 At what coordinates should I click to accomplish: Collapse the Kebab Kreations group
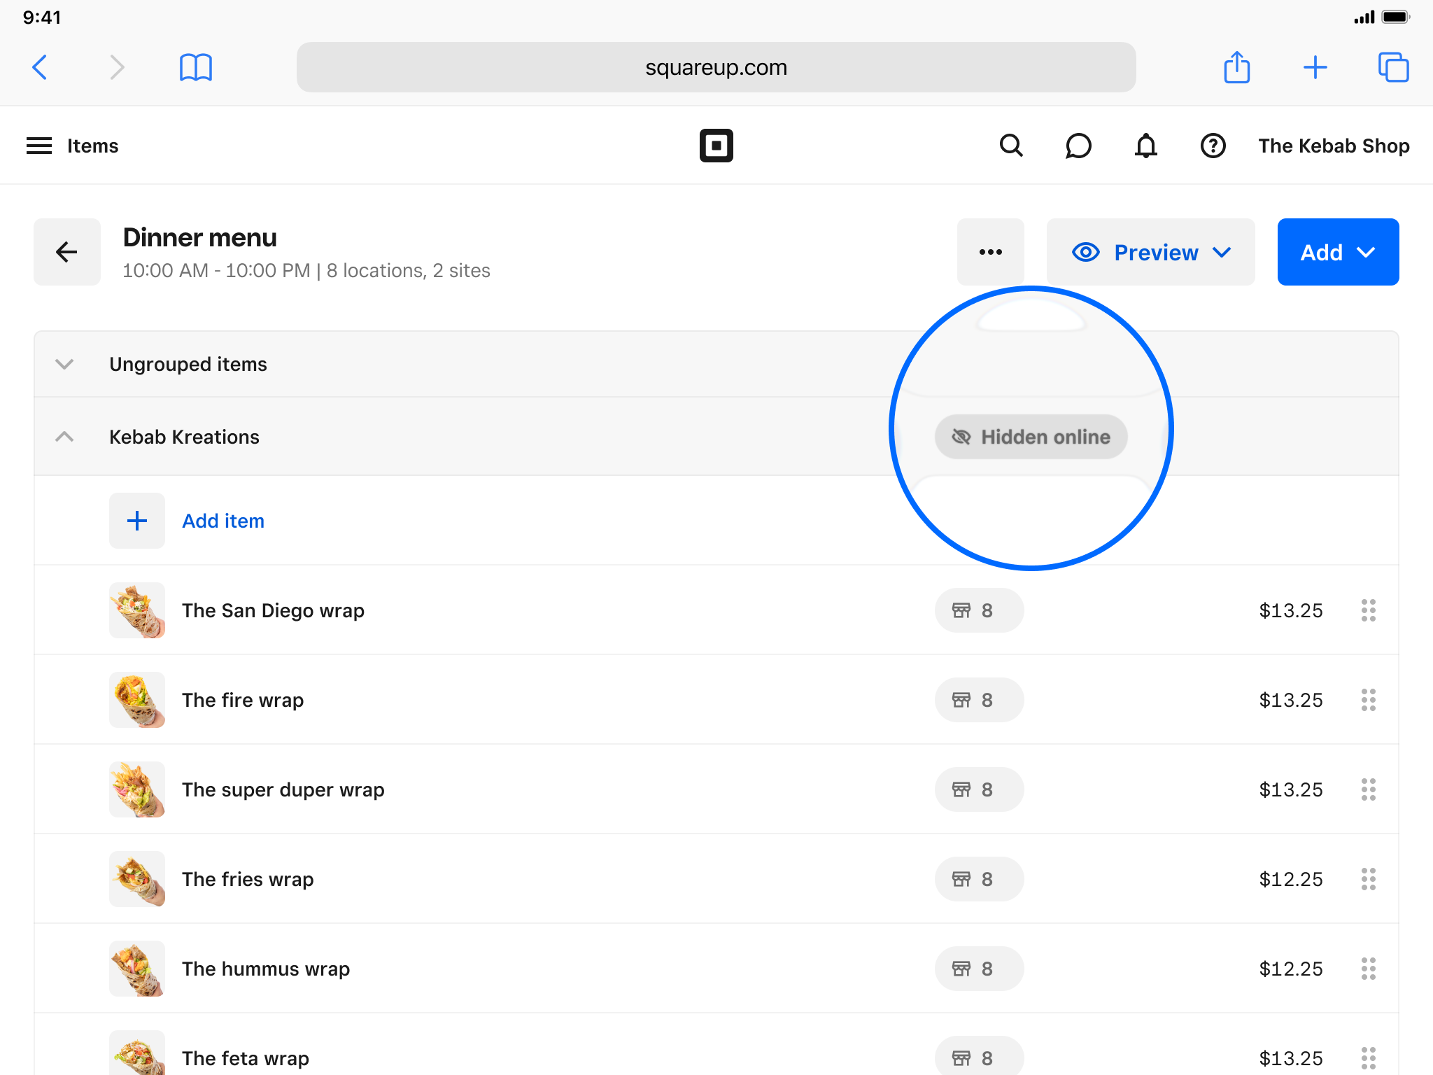coord(64,437)
